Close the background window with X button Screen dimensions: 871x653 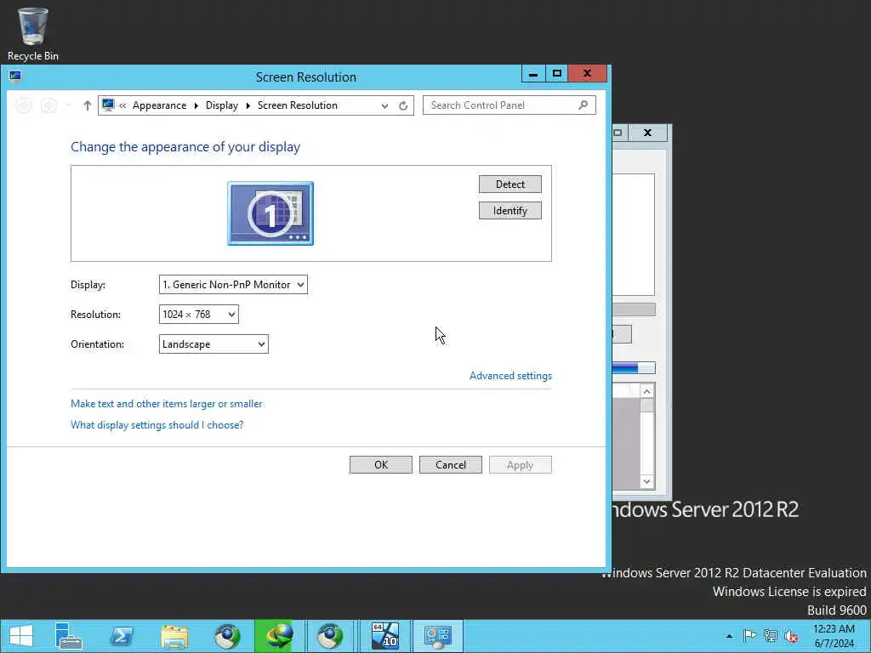point(647,133)
